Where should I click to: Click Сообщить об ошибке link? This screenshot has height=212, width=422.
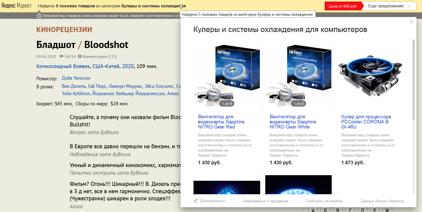point(324,201)
